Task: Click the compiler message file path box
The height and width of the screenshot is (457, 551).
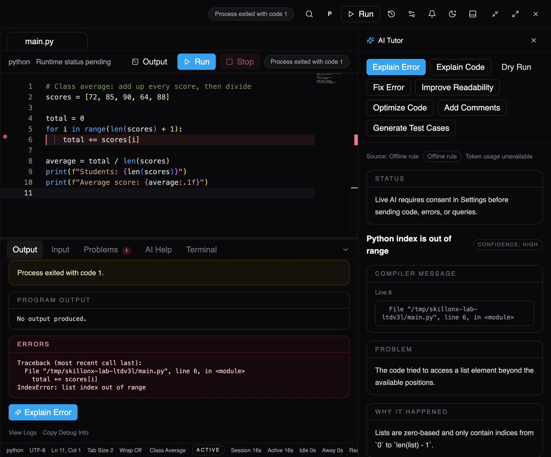Action: tap(454, 313)
